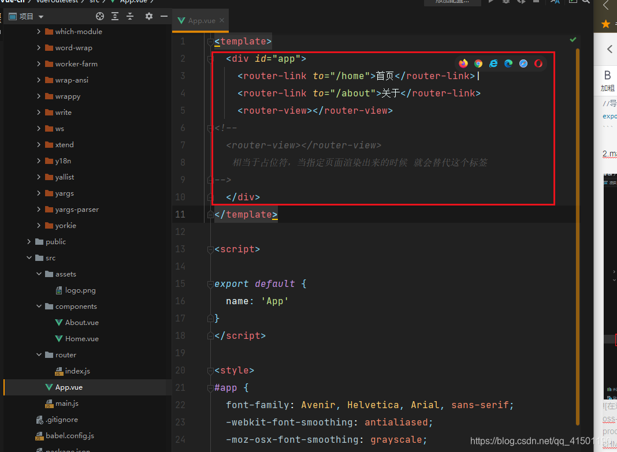The image size is (617, 452).
Task: Open page in Internet Explorer icon
Action: 493,63
